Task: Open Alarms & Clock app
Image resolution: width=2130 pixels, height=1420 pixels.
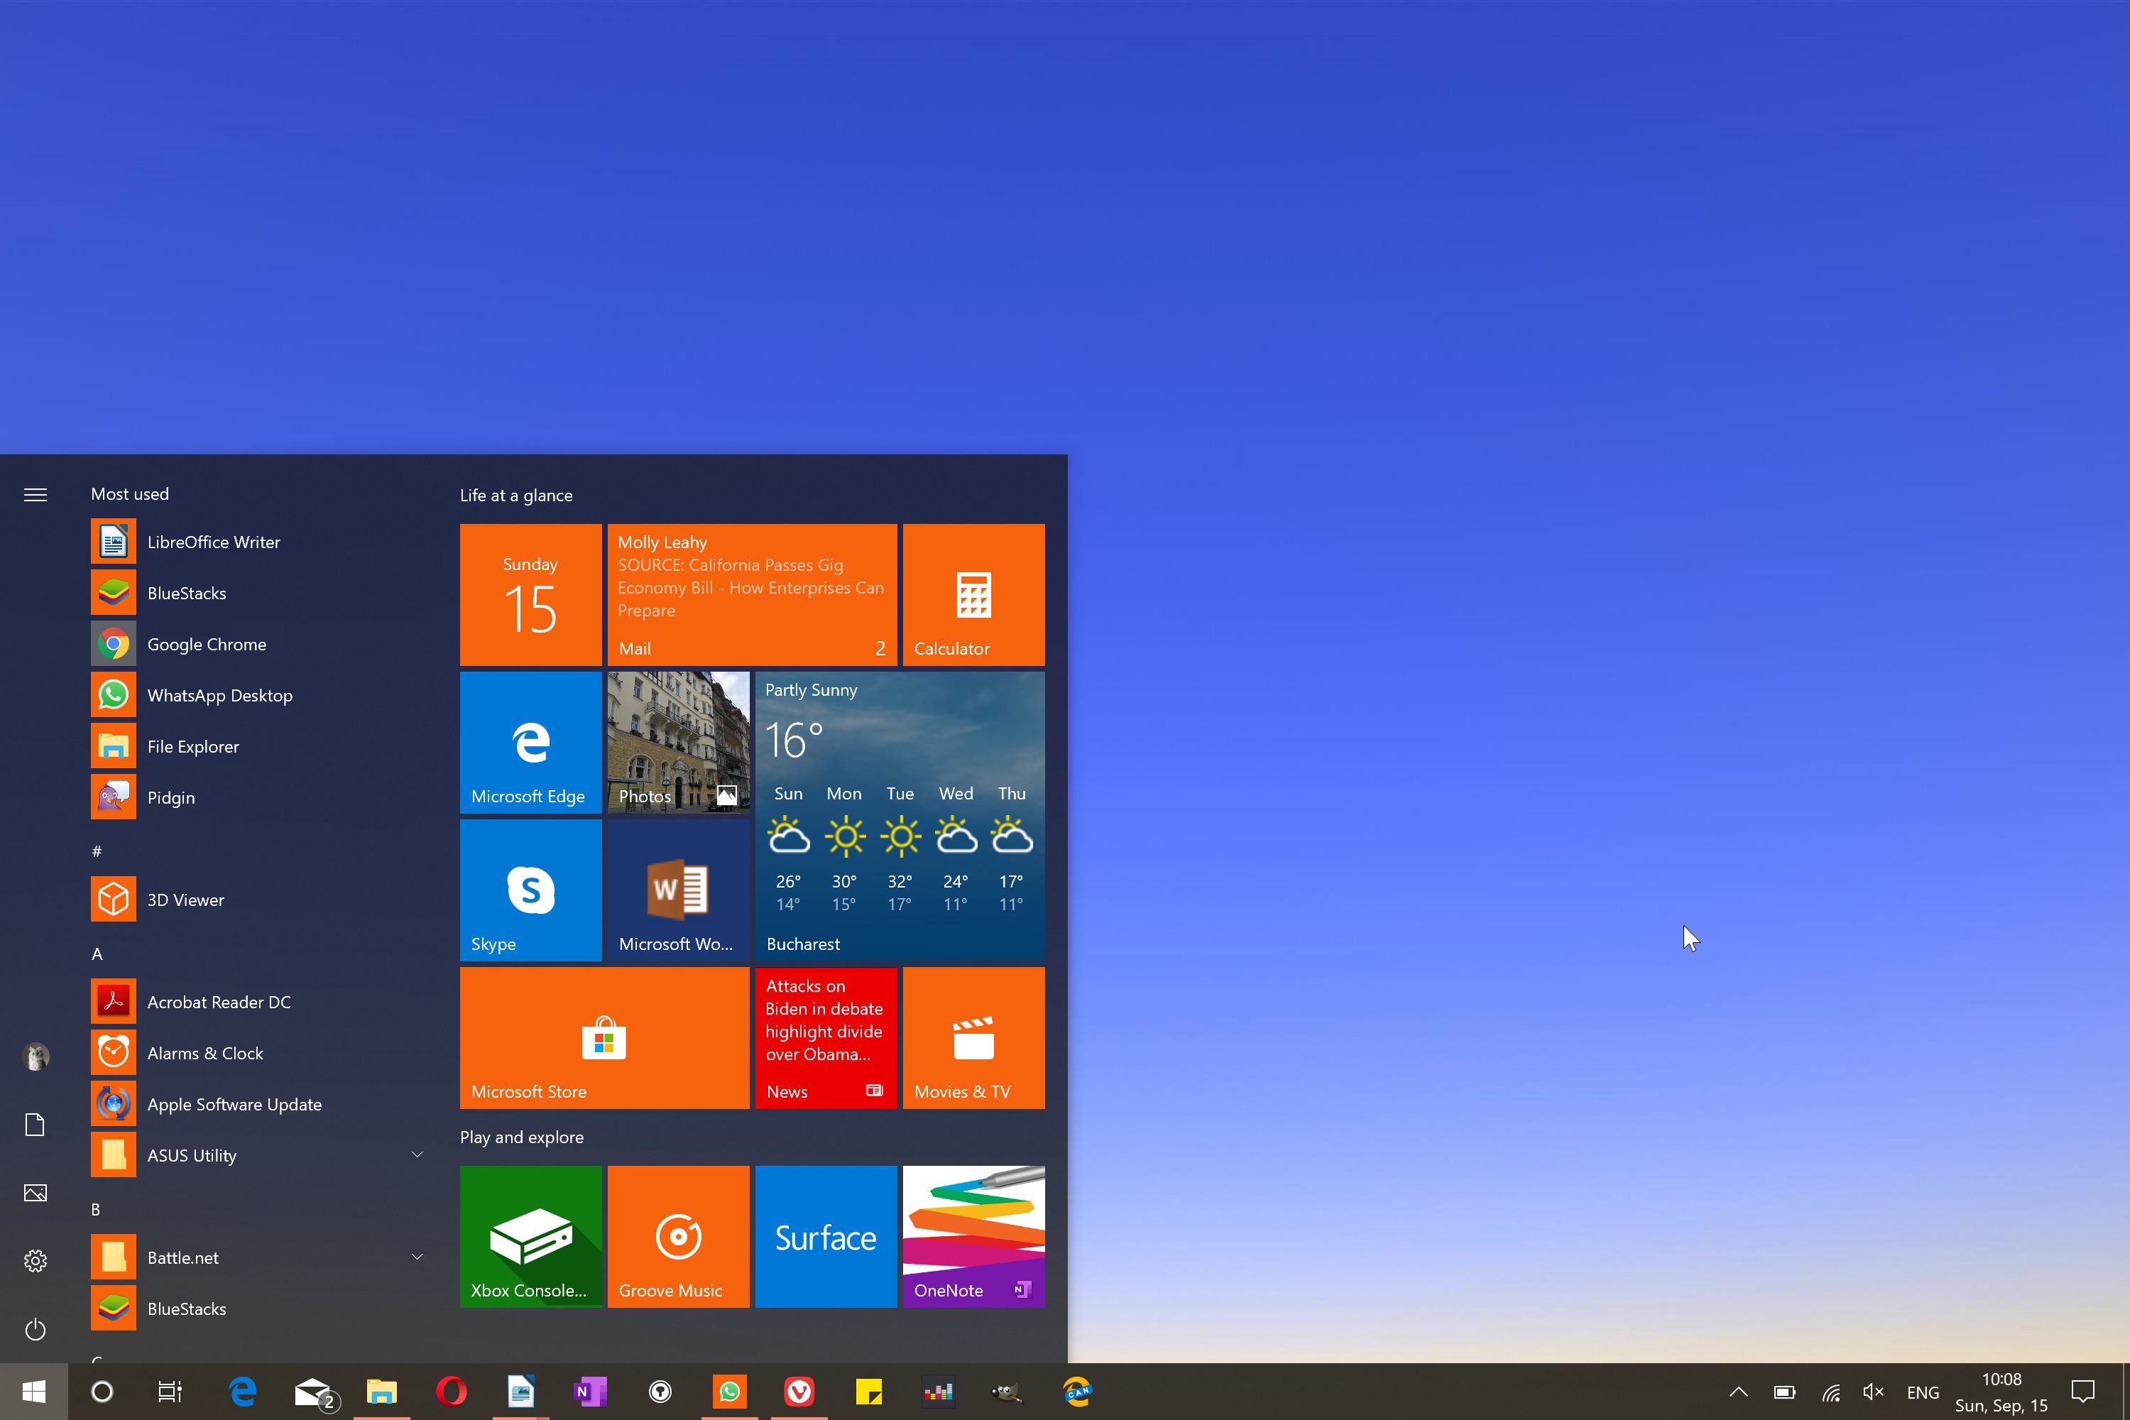Action: pyautogui.click(x=259, y=1053)
